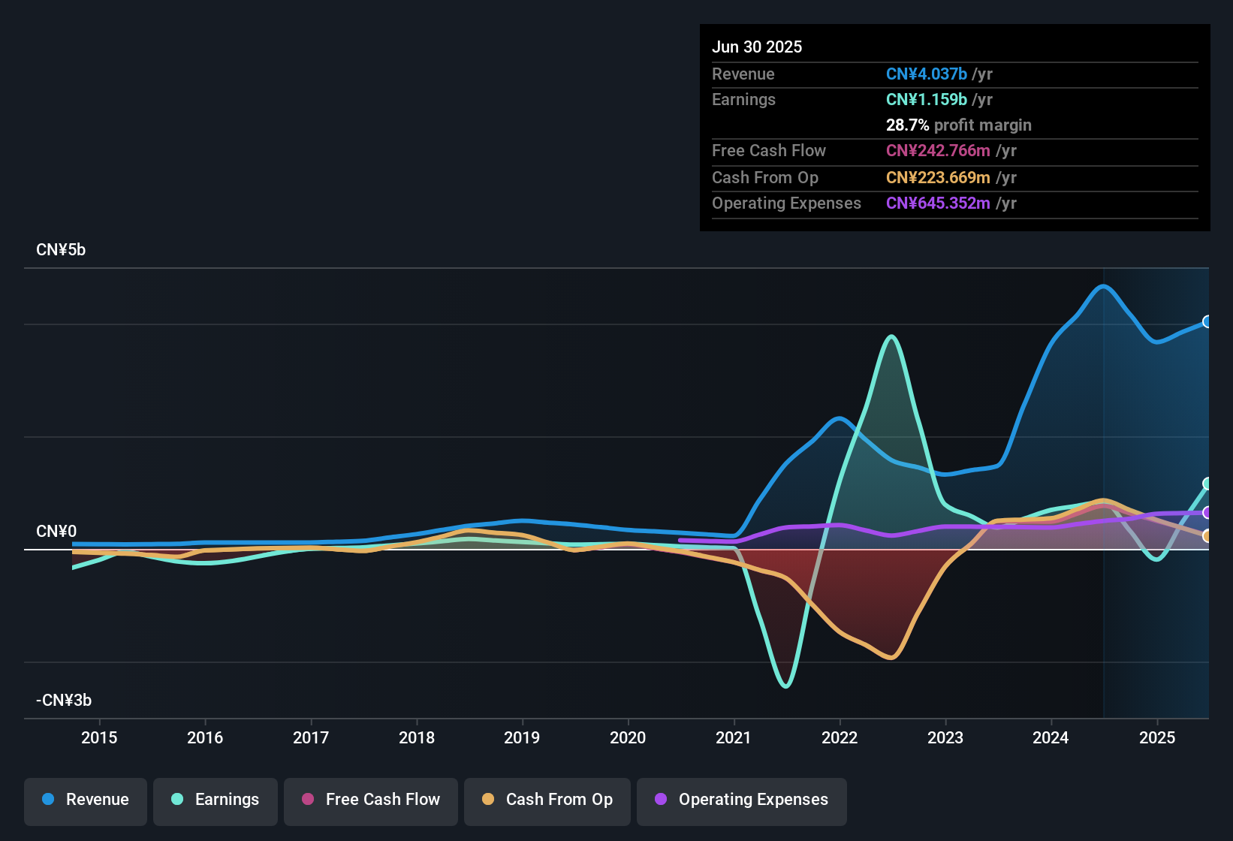Click the orange Cash From Op legend dot
The image size is (1233, 841).
488,800
